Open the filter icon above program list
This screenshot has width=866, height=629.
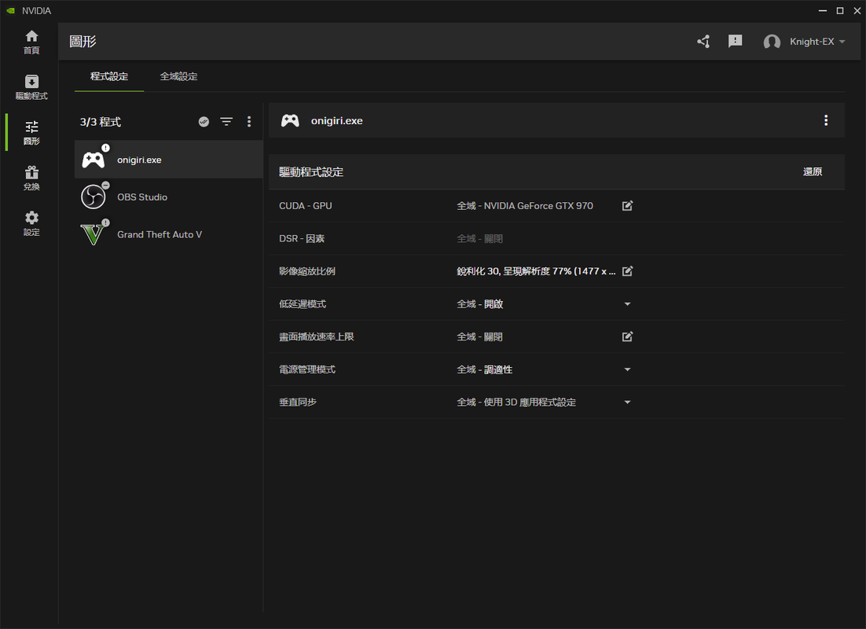point(226,122)
